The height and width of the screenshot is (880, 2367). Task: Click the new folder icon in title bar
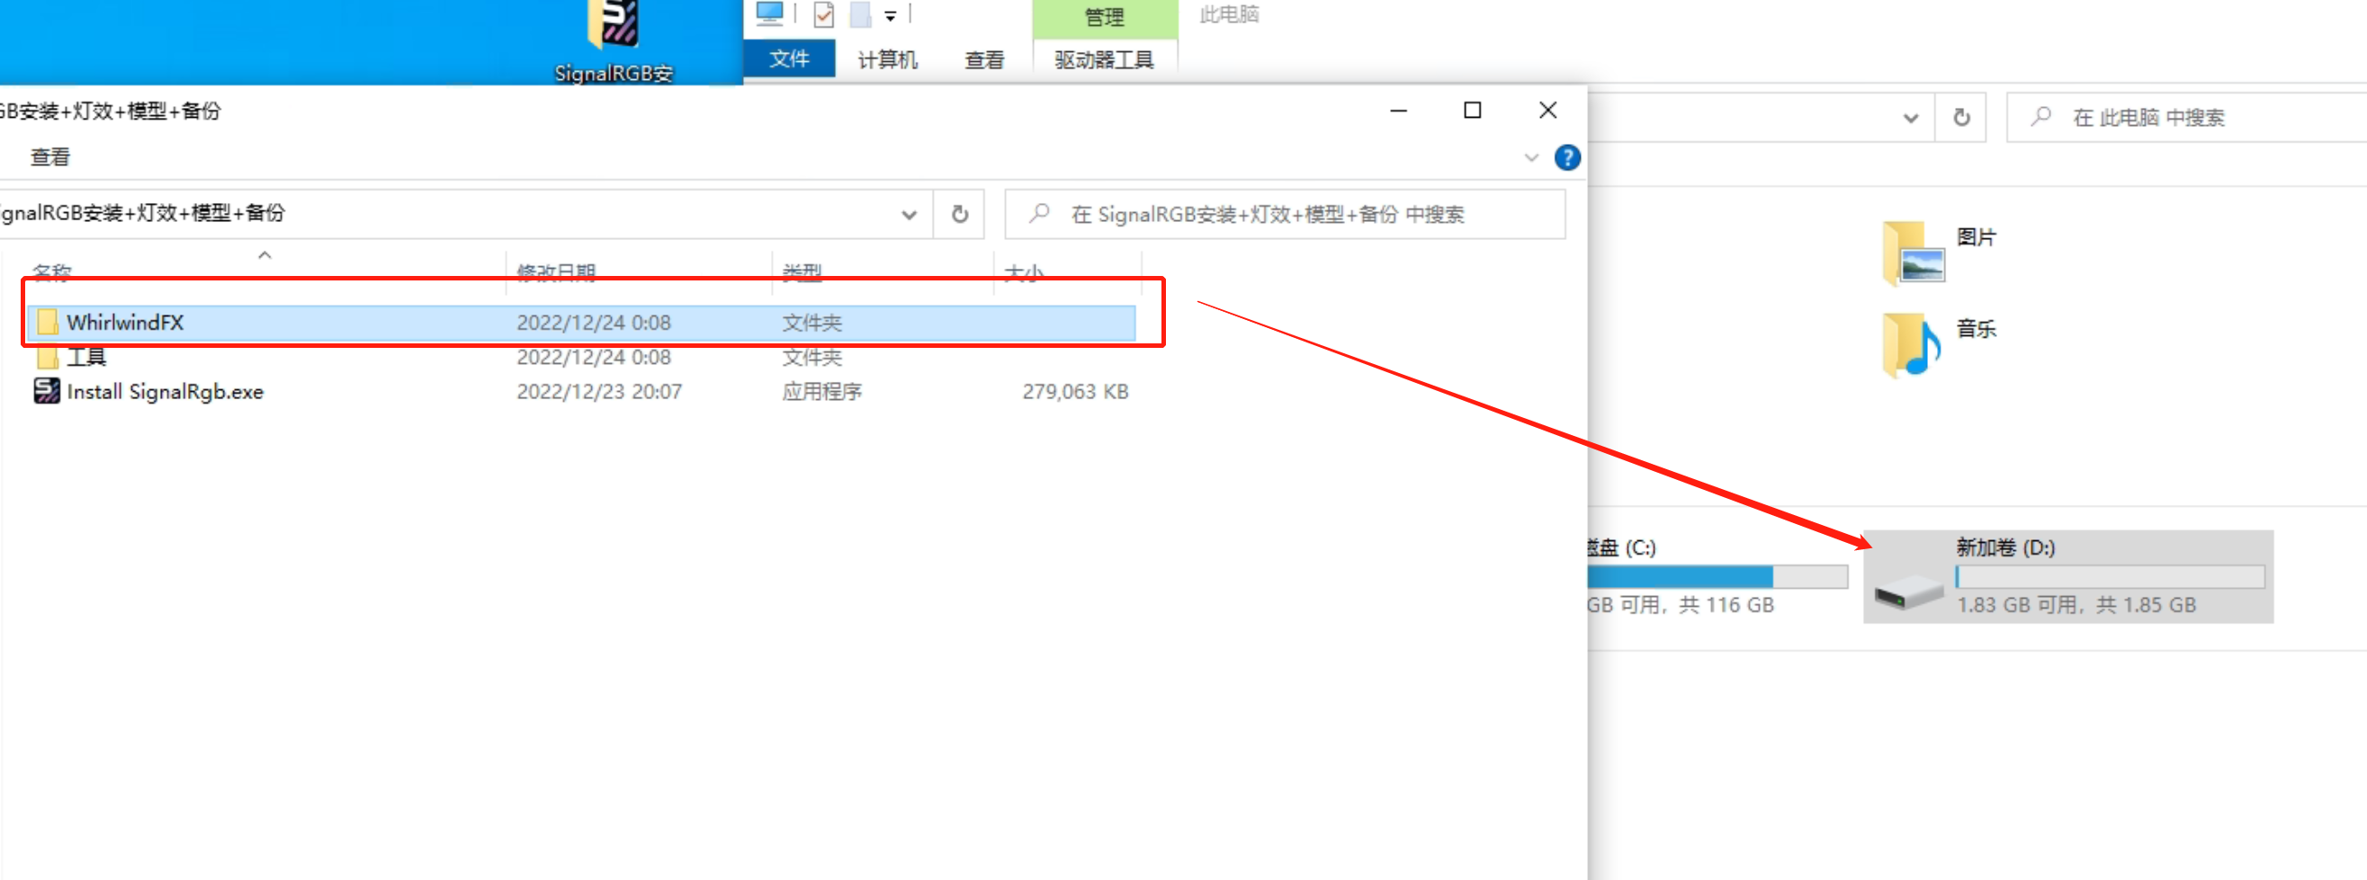[x=860, y=14]
